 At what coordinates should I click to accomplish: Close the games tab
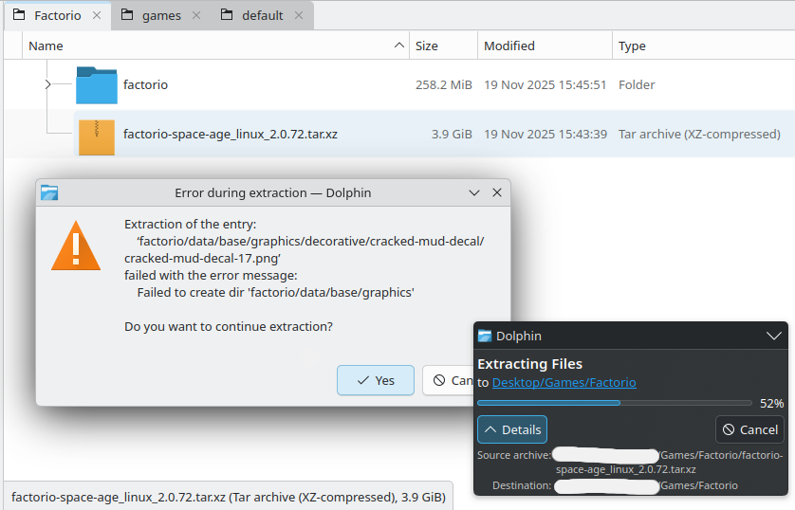tap(196, 16)
